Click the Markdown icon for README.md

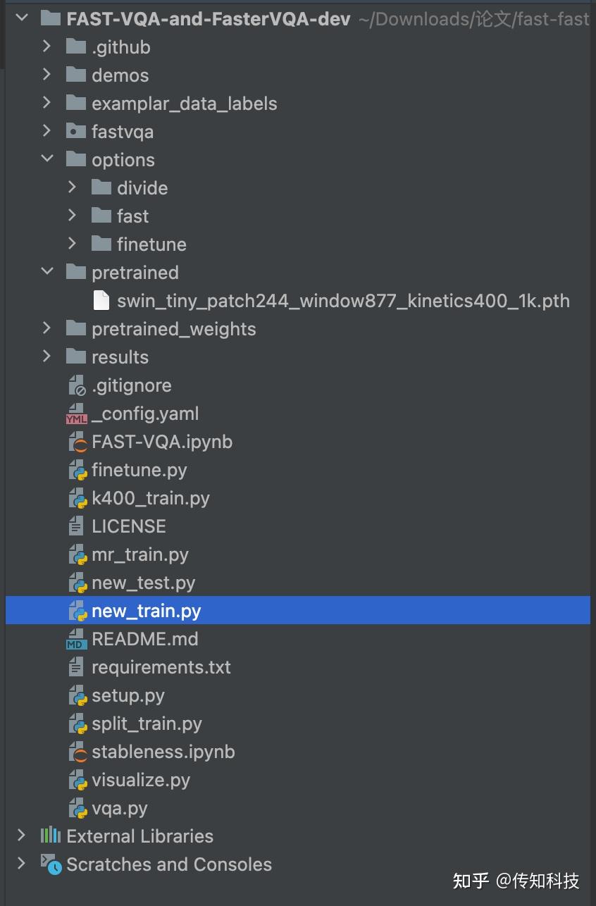pyautogui.click(x=76, y=640)
